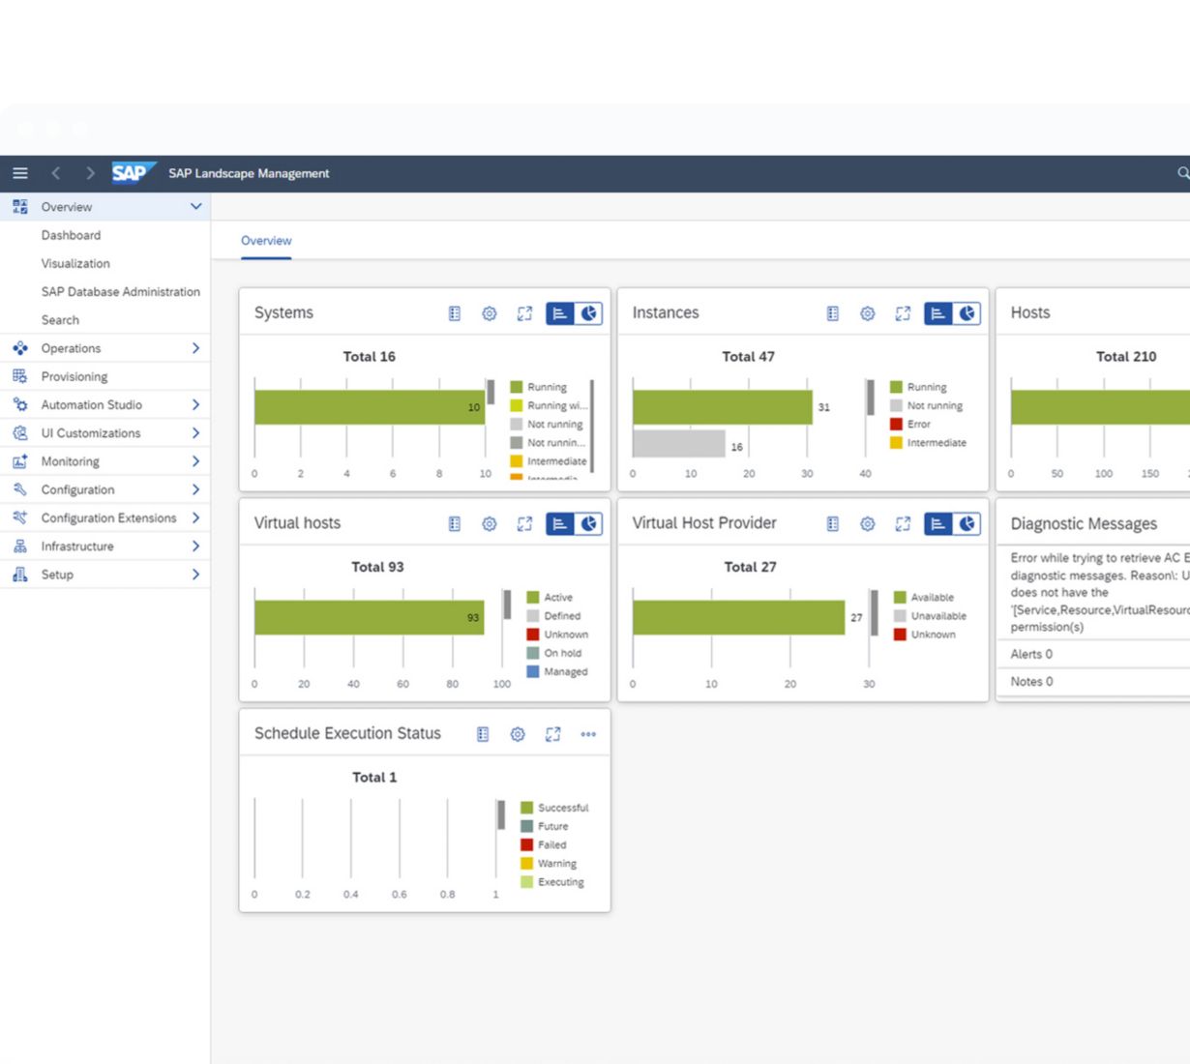Image resolution: width=1190 pixels, height=1064 pixels.
Task: Click the back navigation arrow in header
Action: (x=56, y=173)
